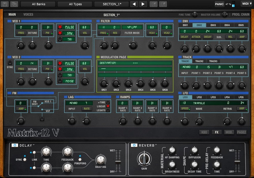Click the VCO 1 volume knob
The width and height of the screenshot is (254, 178).
85,45
